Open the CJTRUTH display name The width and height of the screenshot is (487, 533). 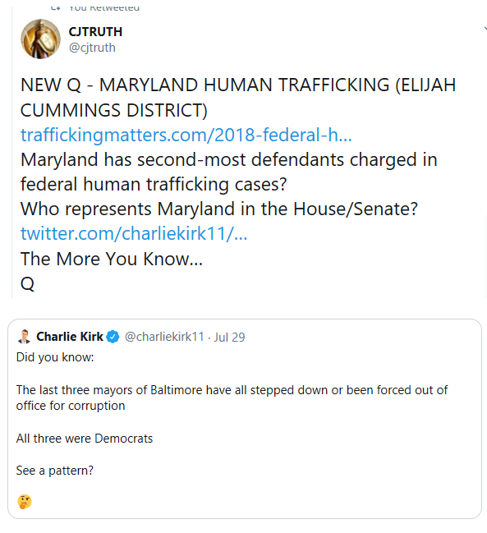[x=95, y=31]
